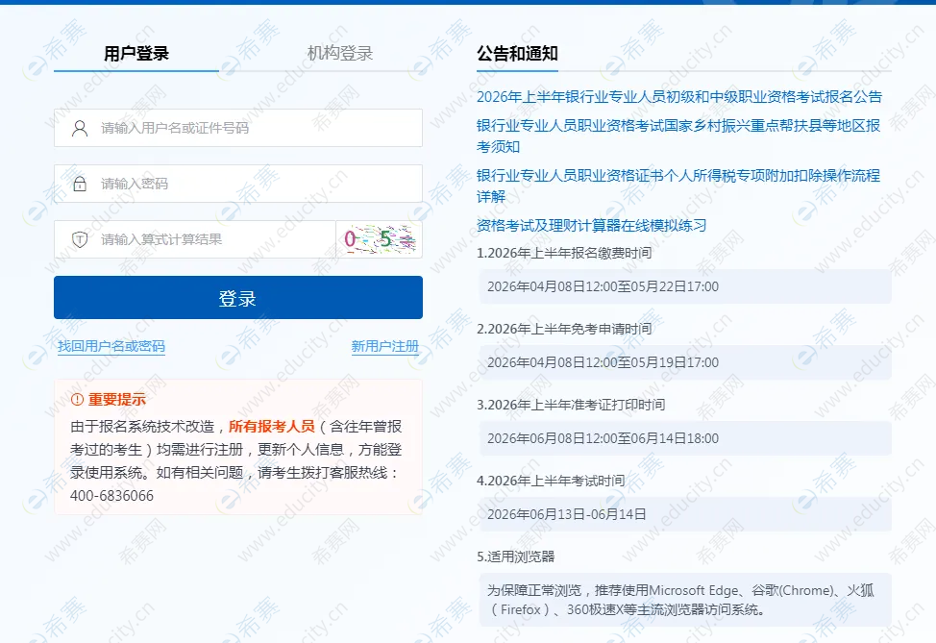Click 2026年04月08日12:00至05月19日17:00 date box
The height and width of the screenshot is (643, 936).
pyautogui.click(x=684, y=362)
